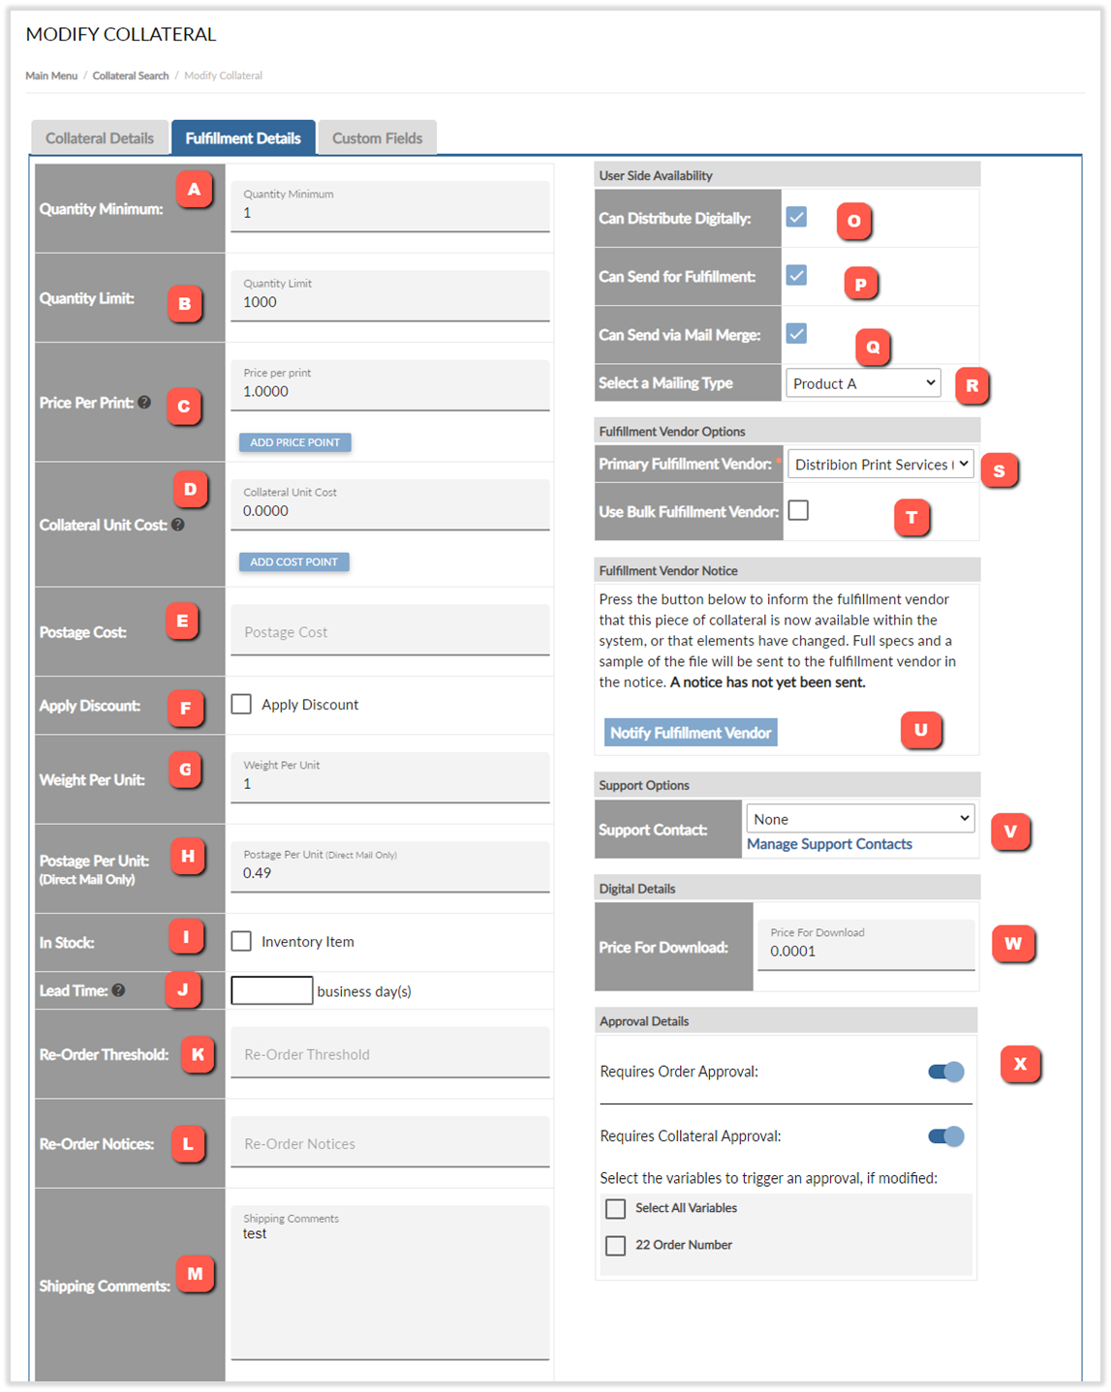Switch to the Collateral Details tab
Image resolution: width=1111 pixels, height=1392 pixels.
(x=100, y=137)
